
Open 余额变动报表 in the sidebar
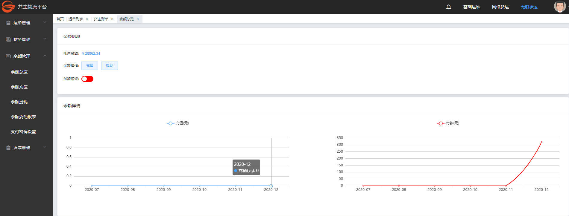click(23, 117)
